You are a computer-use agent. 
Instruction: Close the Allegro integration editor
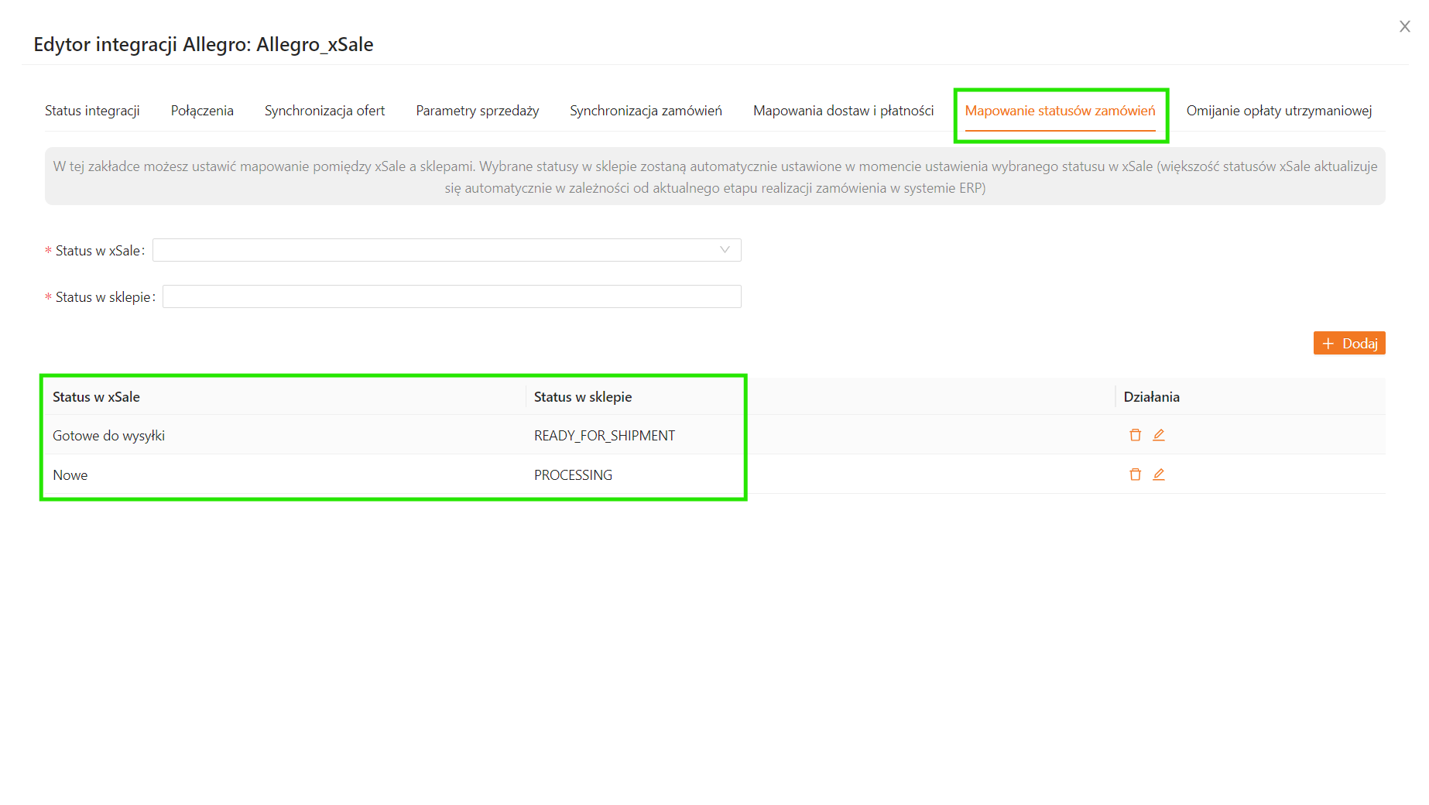[1404, 27]
